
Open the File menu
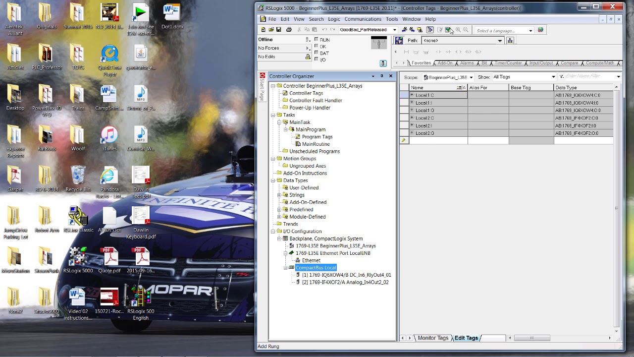(x=272, y=19)
